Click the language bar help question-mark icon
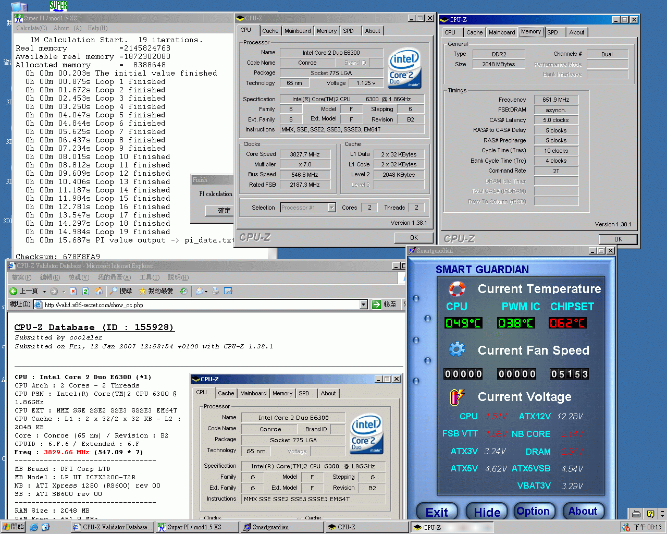This screenshot has height=534, width=667. pyautogui.click(x=650, y=514)
